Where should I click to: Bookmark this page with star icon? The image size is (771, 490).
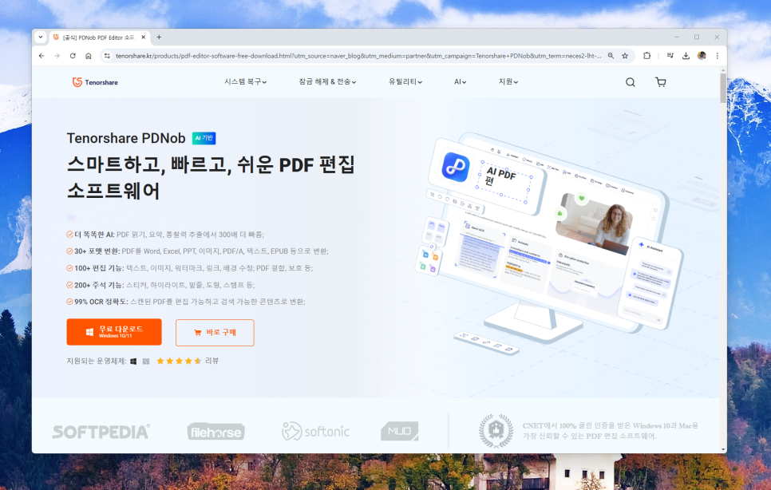click(x=625, y=56)
